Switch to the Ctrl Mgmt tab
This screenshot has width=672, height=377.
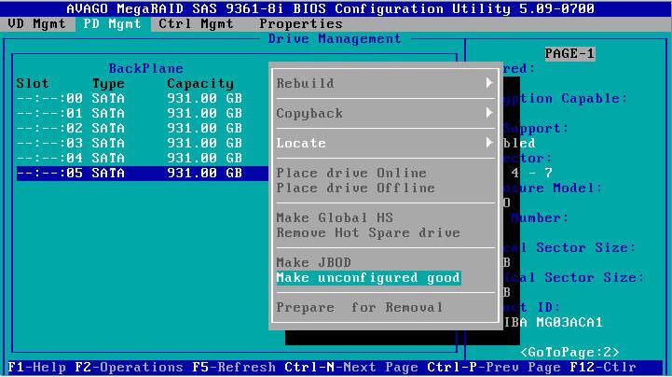point(198,23)
